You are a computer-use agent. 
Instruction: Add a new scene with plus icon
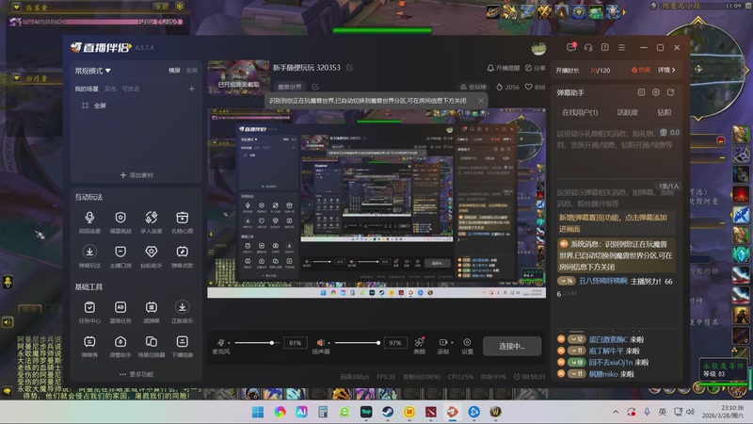tap(192, 89)
